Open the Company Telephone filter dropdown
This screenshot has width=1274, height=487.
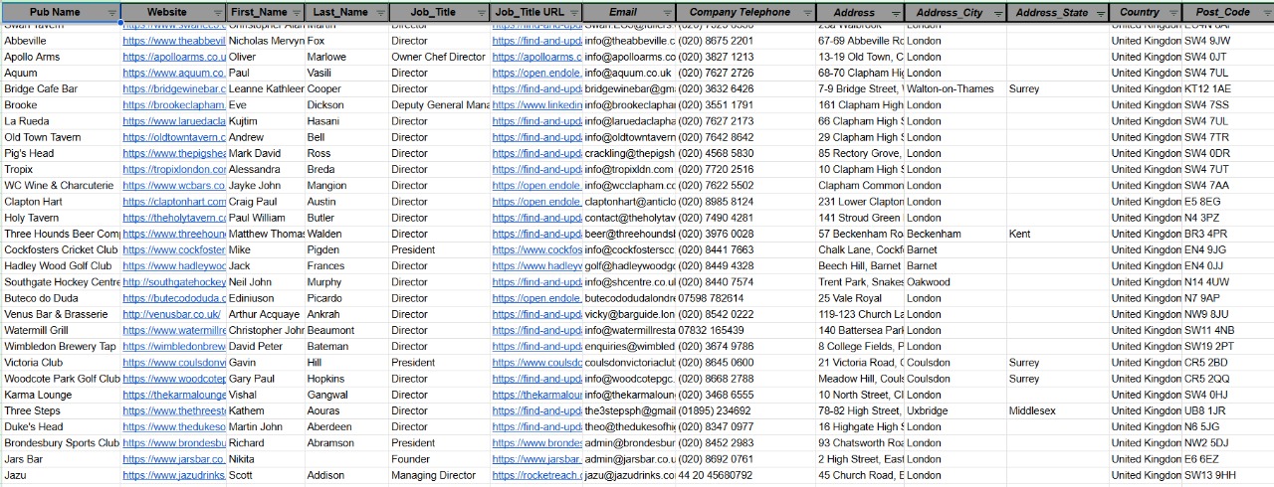807,13
